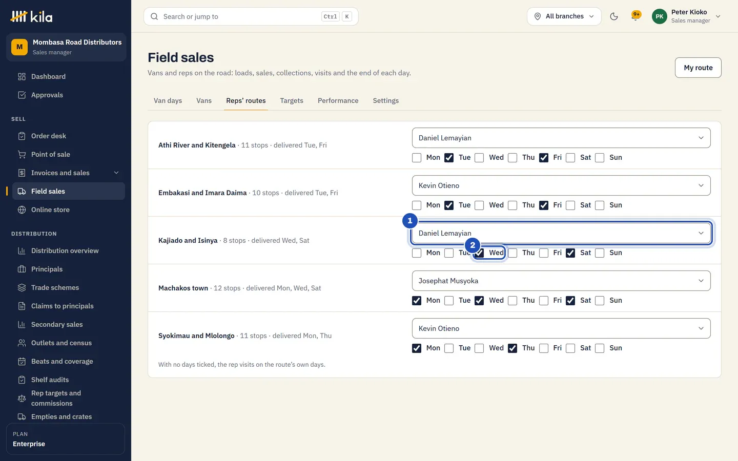Image resolution: width=738 pixels, height=461 pixels.
Task: Click the Shelf audits clipboard icon
Action: (22, 380)
